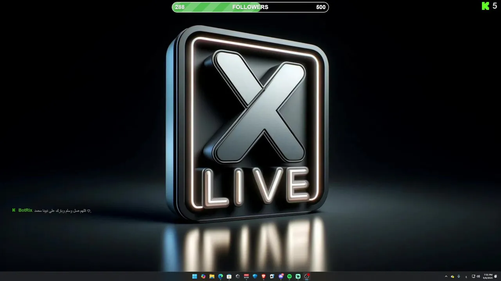Switch to the OBS Studio taskbar icon
The width and height of the screenshot is (501, 281).
click(307, 276)
